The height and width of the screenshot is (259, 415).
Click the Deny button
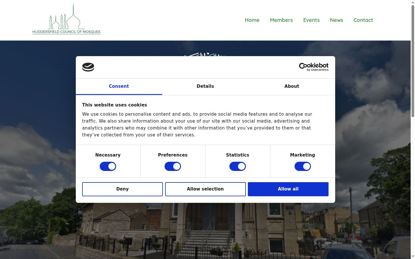pyautogui.click(x=122, y=189)
